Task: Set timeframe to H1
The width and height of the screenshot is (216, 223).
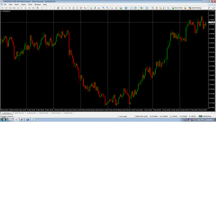Action: (x=18, y=8)
